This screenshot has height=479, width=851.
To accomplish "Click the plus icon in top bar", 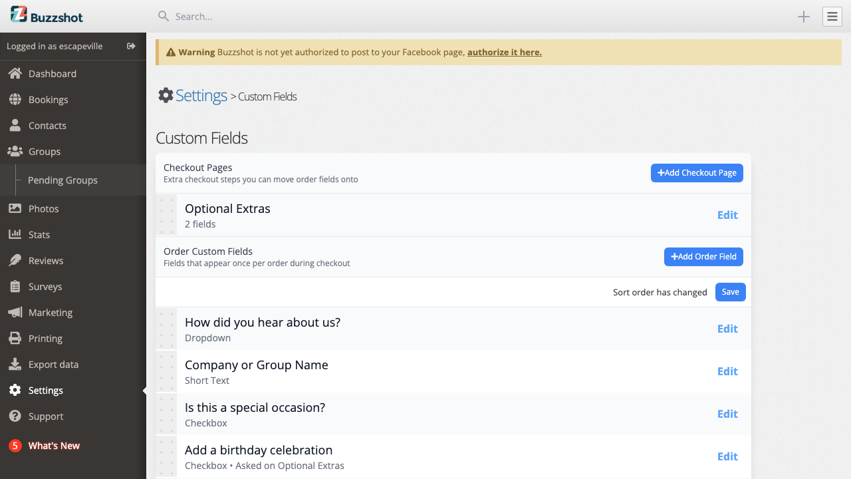I will pos(804,17).
